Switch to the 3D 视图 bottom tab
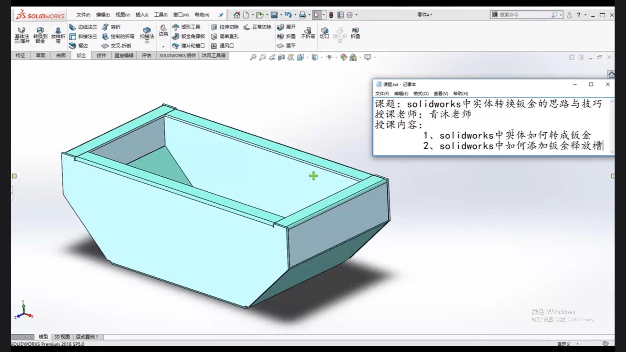This screenshot has width=626, height=352. tap(62, 337)
